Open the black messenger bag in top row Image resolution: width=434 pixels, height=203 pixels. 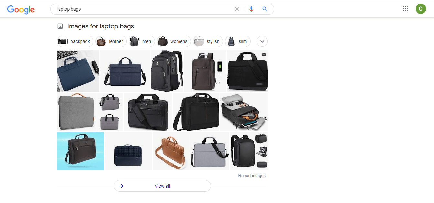247,71
